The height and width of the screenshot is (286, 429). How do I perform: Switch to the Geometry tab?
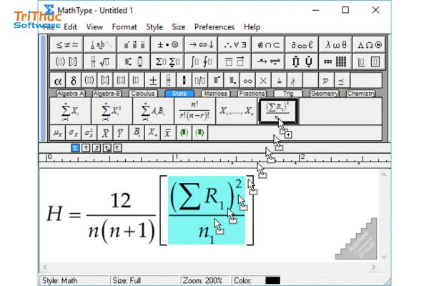click(325, 94)
